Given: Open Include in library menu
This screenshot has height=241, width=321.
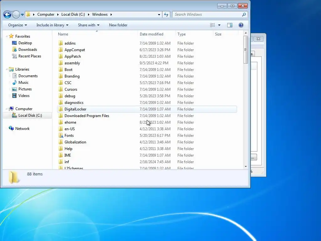Looking at the screenshot, I should [52, 25].
